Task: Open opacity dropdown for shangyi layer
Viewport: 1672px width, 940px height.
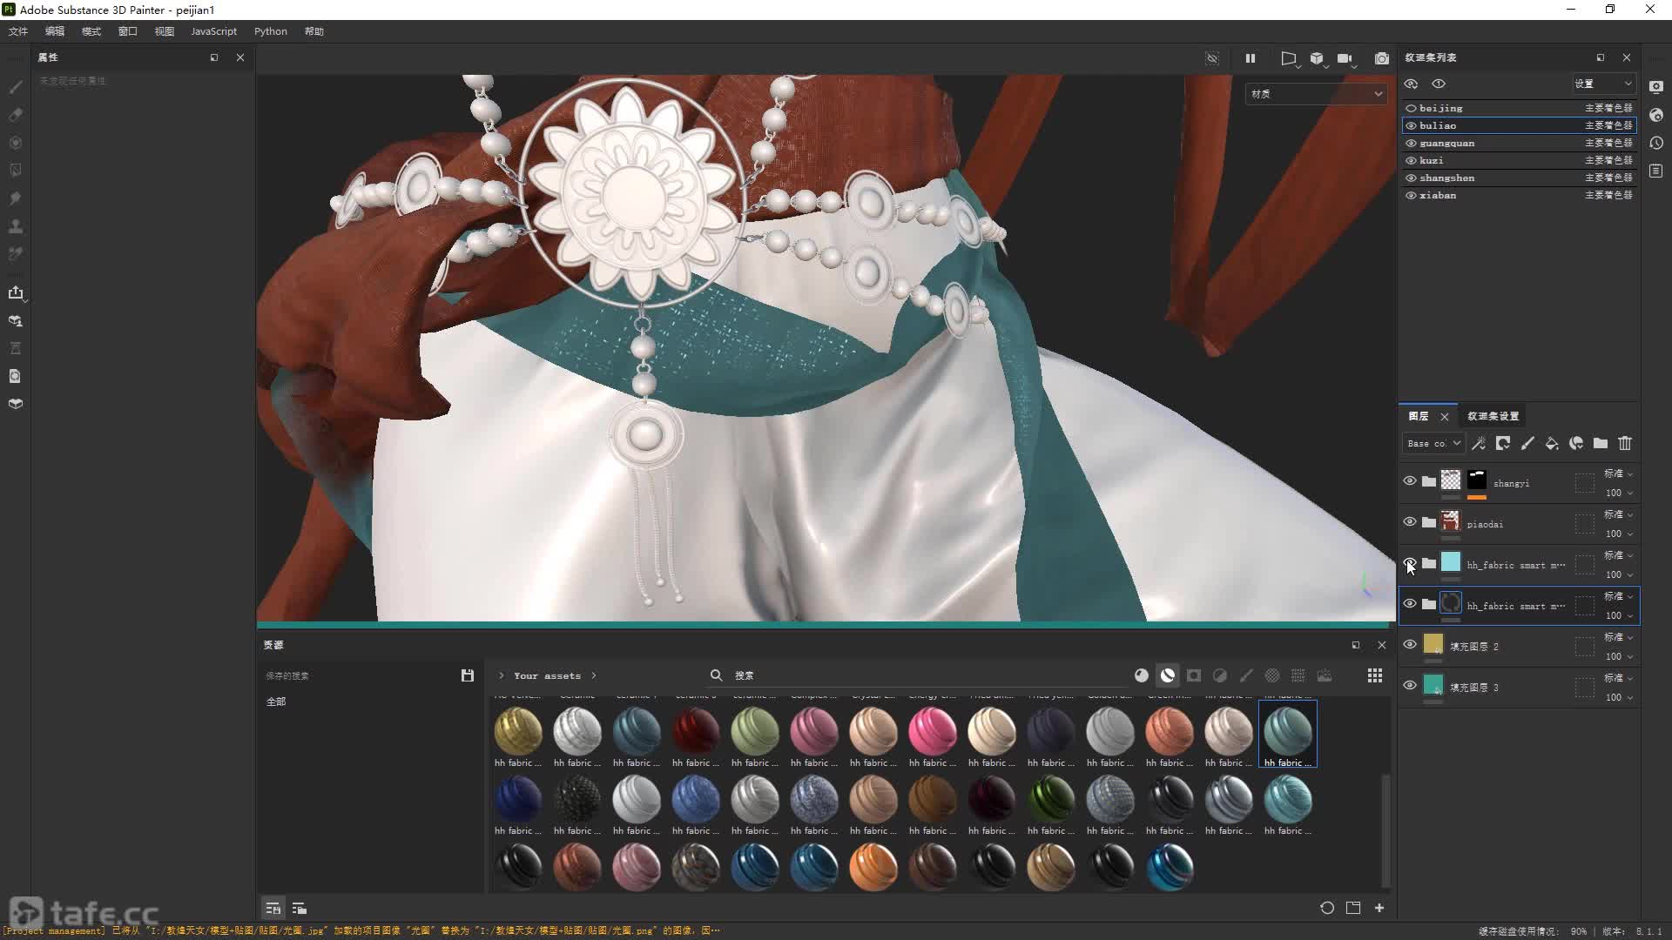Action: (1619, 493)
